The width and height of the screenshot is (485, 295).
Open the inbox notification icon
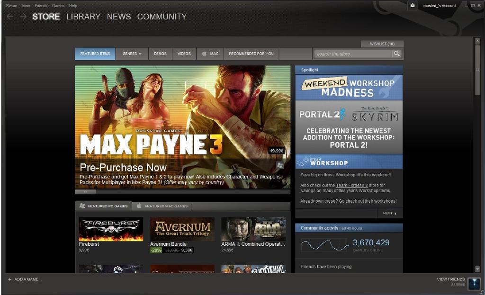[413, 5]
